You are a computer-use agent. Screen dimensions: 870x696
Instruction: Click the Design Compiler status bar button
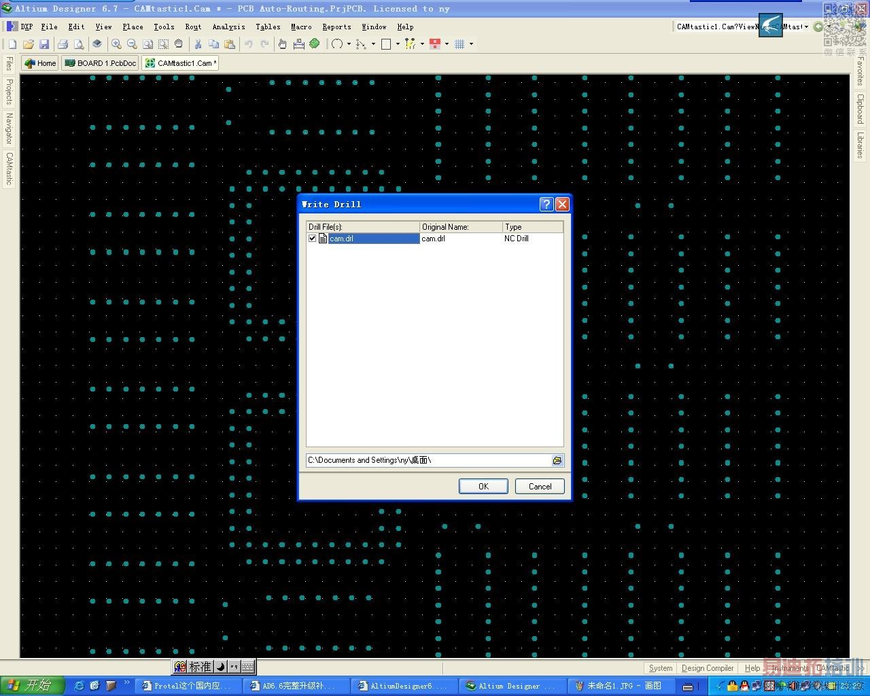[x=708, y=668]
